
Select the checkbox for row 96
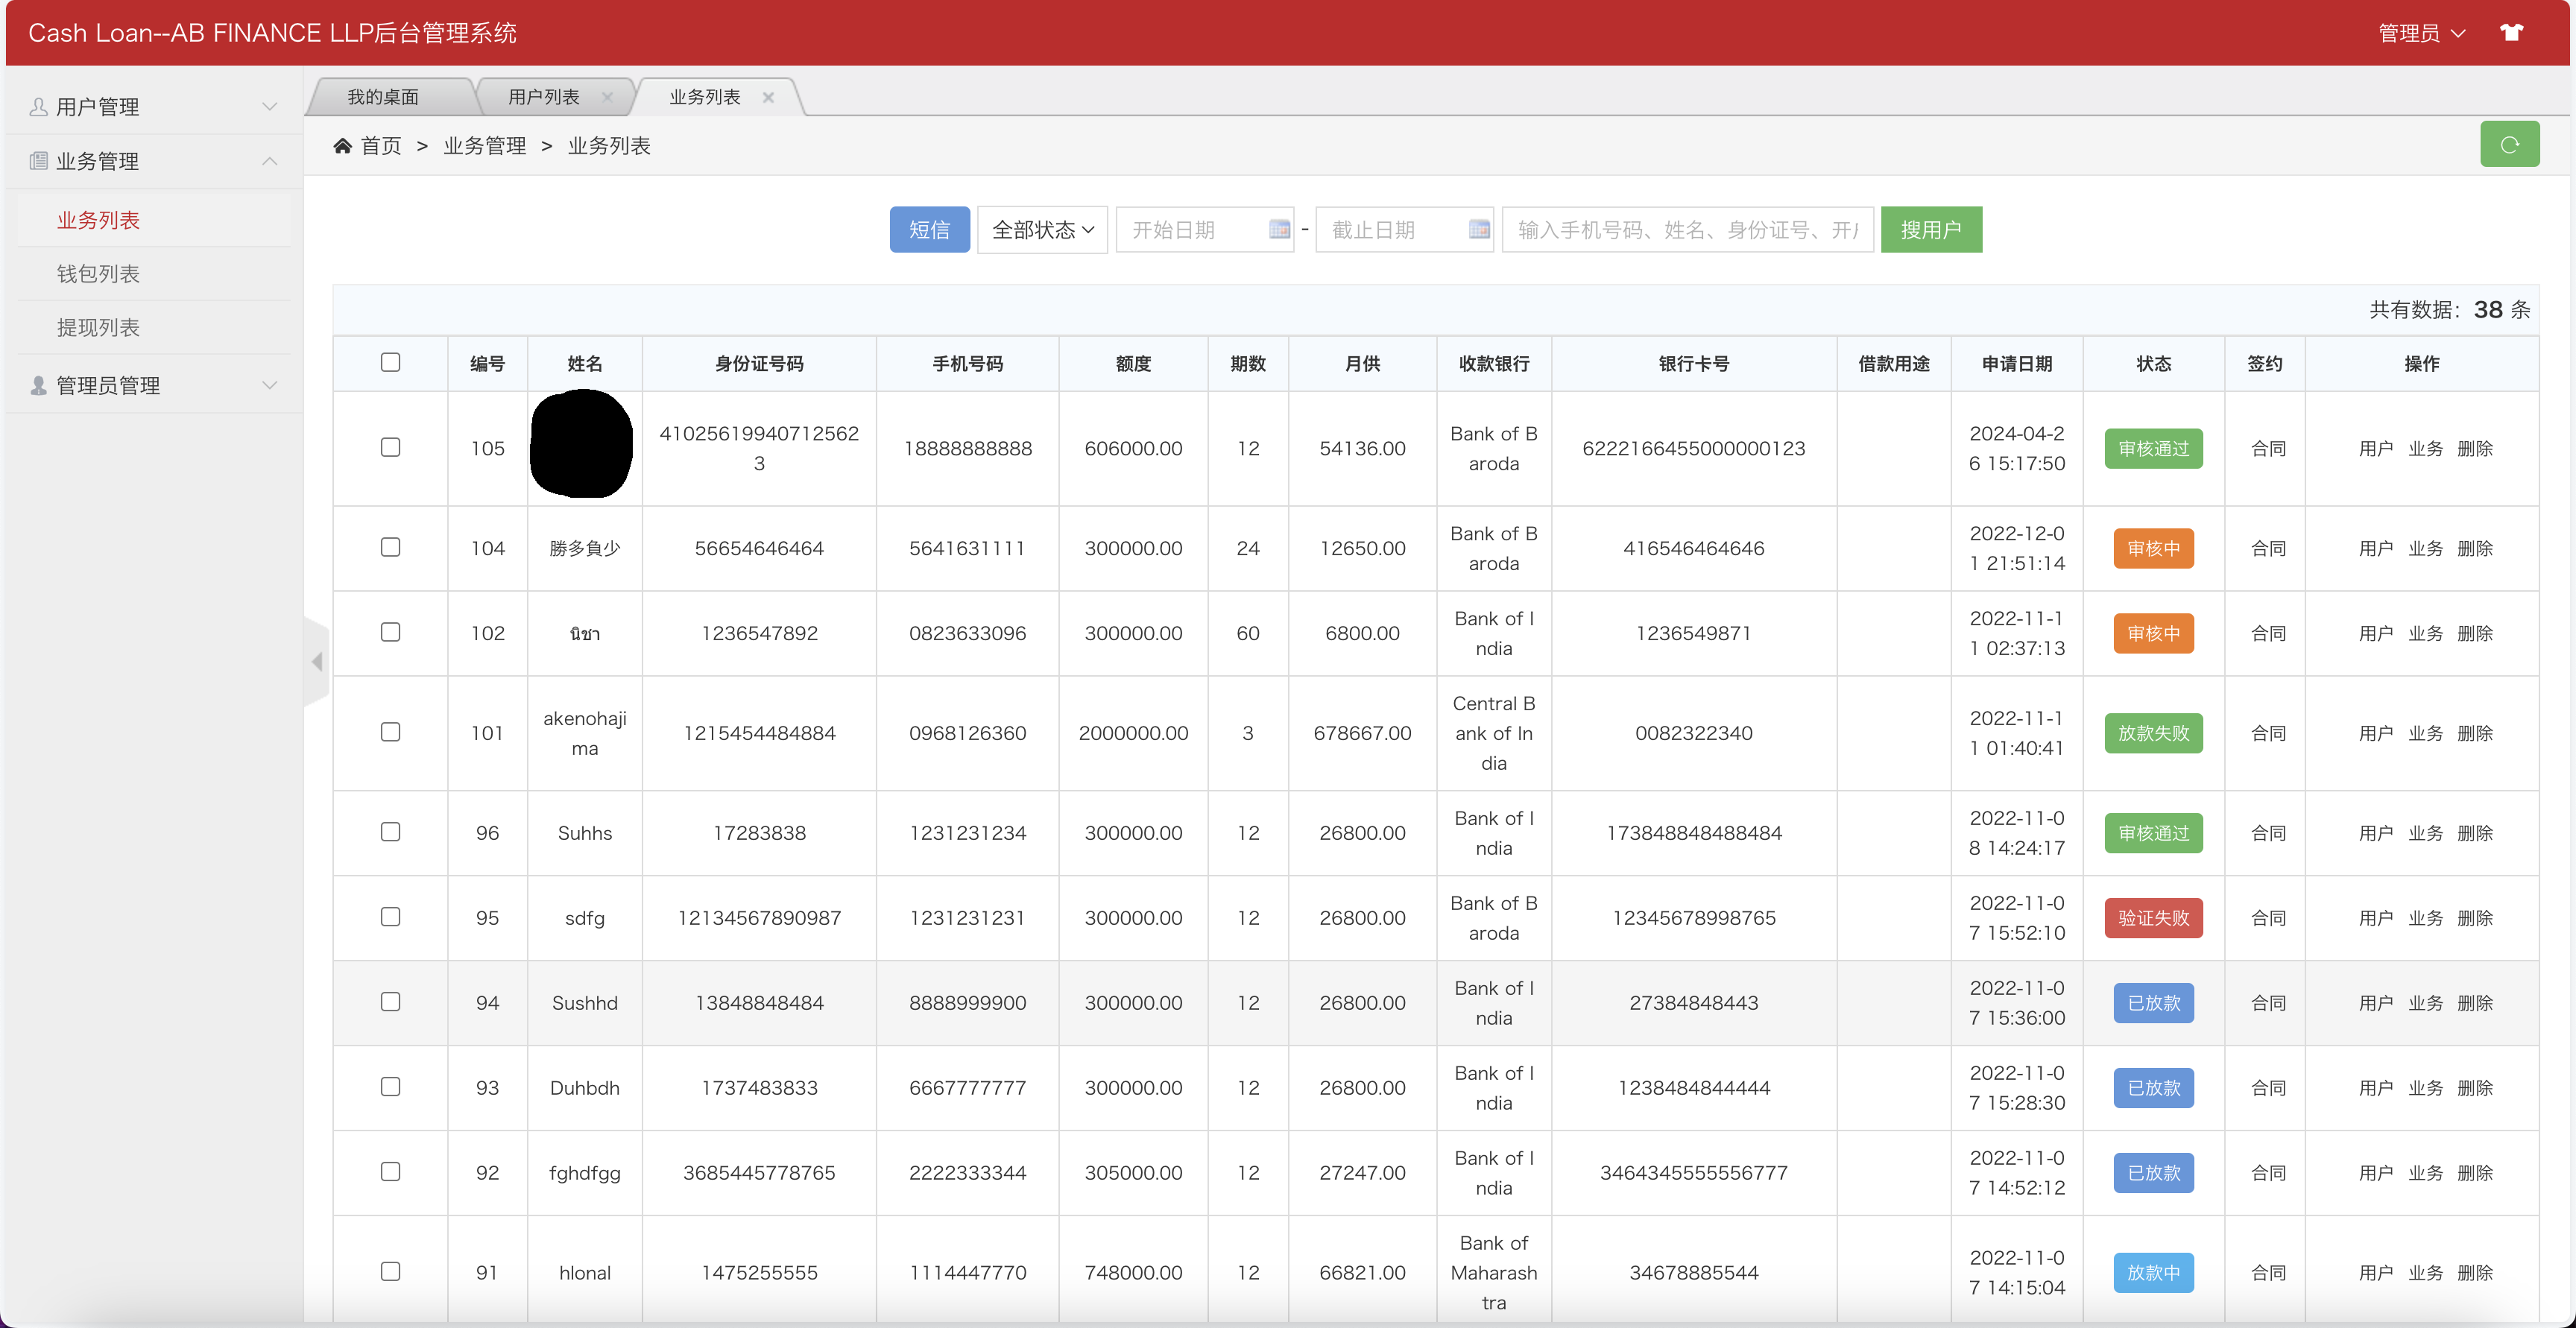pos(390,832)
